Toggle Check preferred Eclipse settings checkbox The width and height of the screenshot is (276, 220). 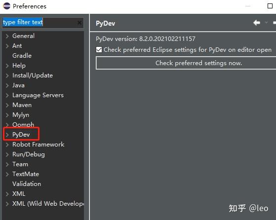[x=99, y=50]
